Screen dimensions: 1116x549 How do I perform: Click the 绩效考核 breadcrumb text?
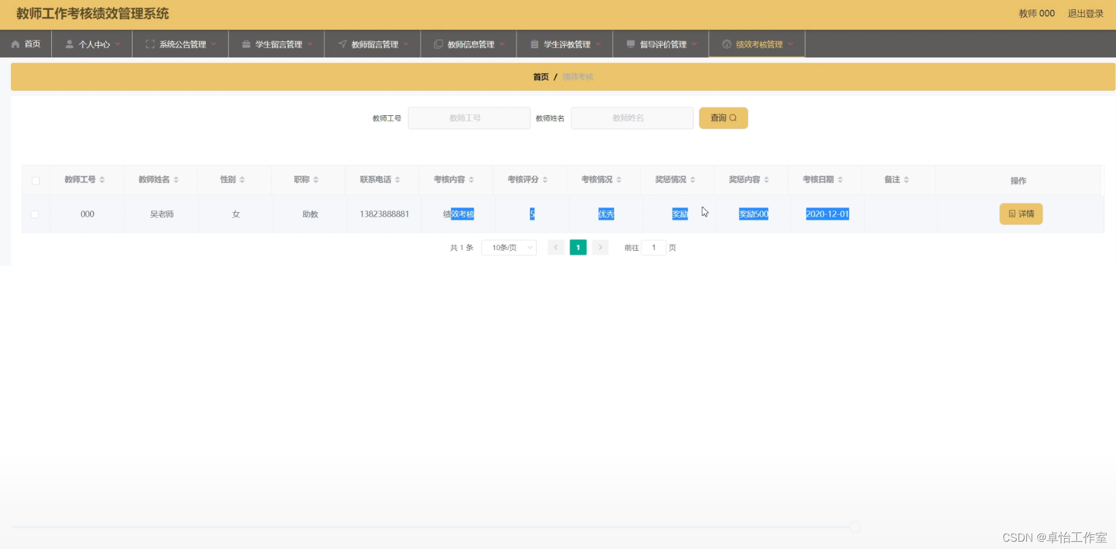pos(578,77)
